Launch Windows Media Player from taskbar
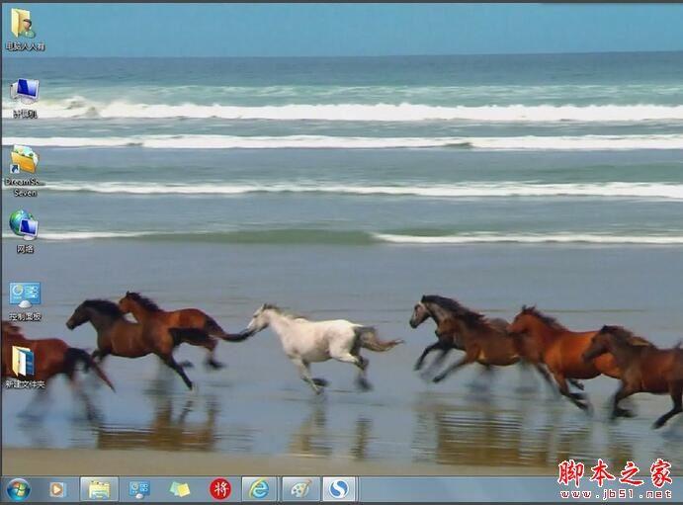The height and width of the screenshot is (505, 683). 57,489
